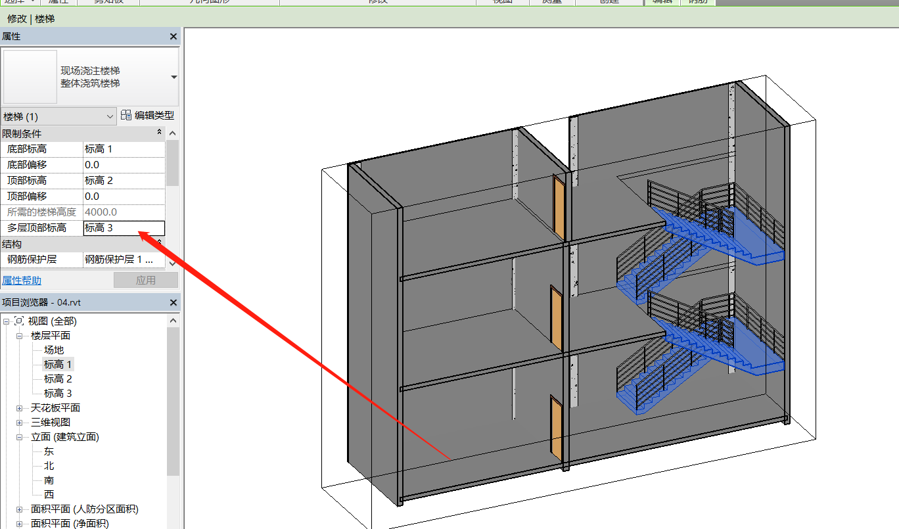Viewport: 899px width, 529px height.
Task: Open the stair type selector dropdown arrow
Action: [173, 77]
